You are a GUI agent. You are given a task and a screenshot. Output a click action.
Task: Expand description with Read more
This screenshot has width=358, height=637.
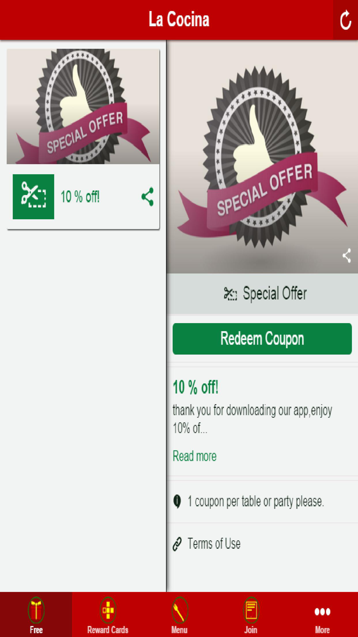click(x=194, y=456)
